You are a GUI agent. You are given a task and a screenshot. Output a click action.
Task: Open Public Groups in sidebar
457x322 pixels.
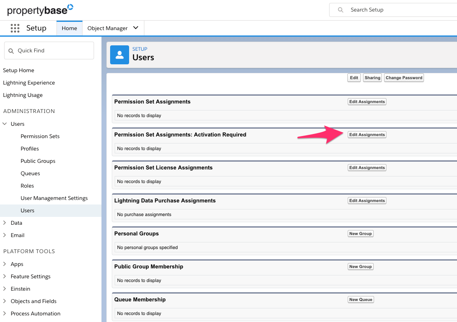pyautogui.click(x=38, y=161)
